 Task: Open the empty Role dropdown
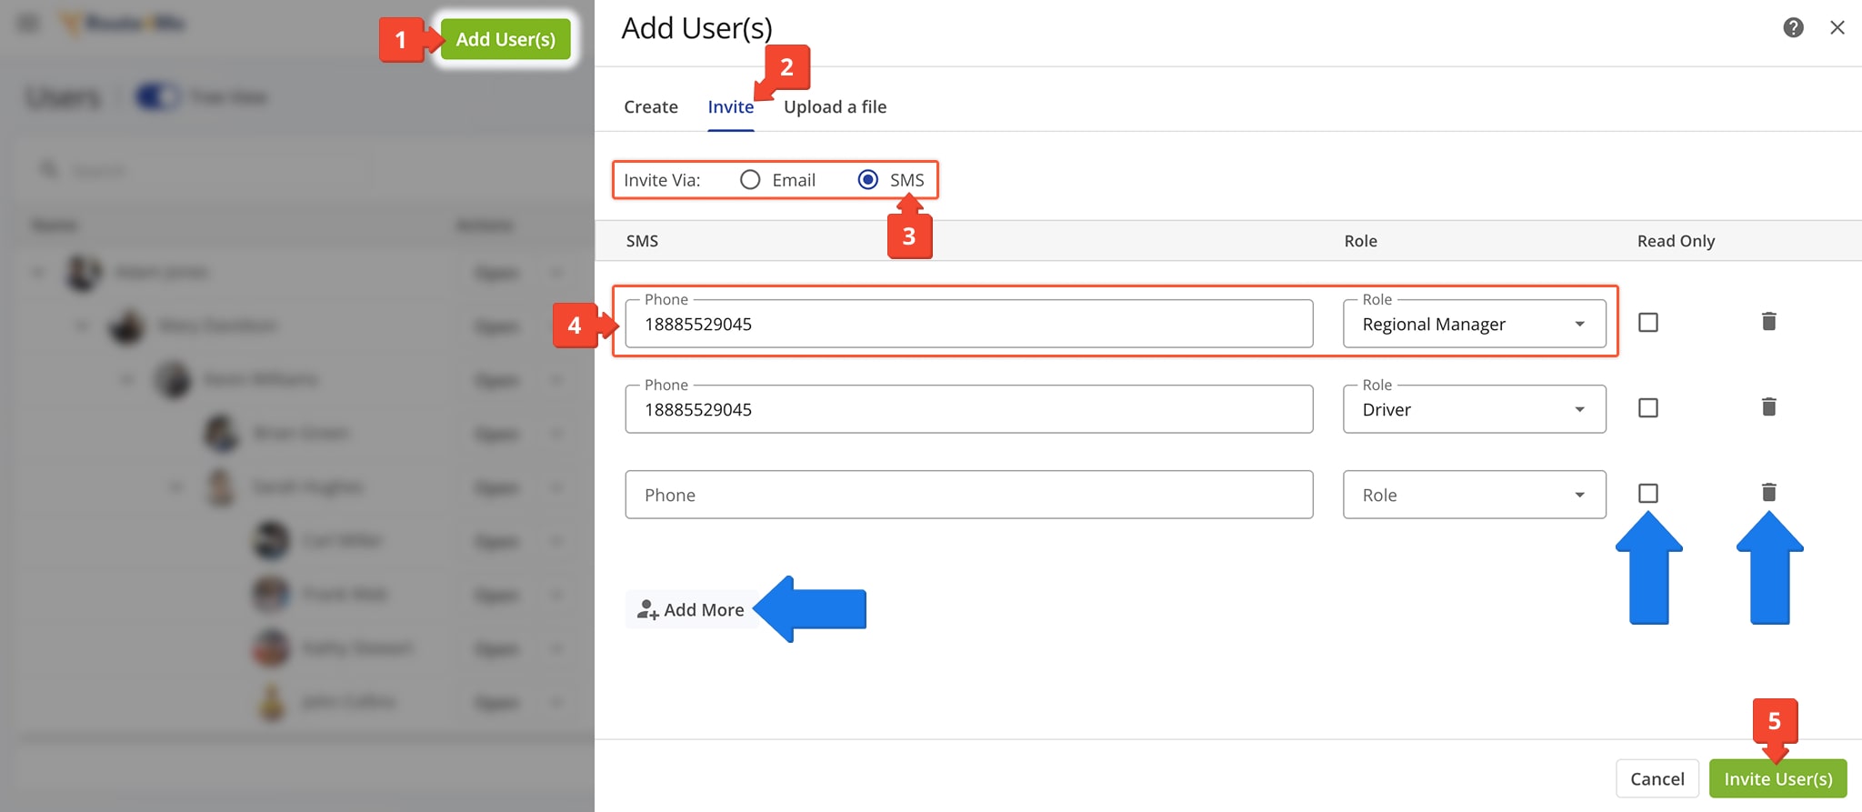click(1474, 495)
